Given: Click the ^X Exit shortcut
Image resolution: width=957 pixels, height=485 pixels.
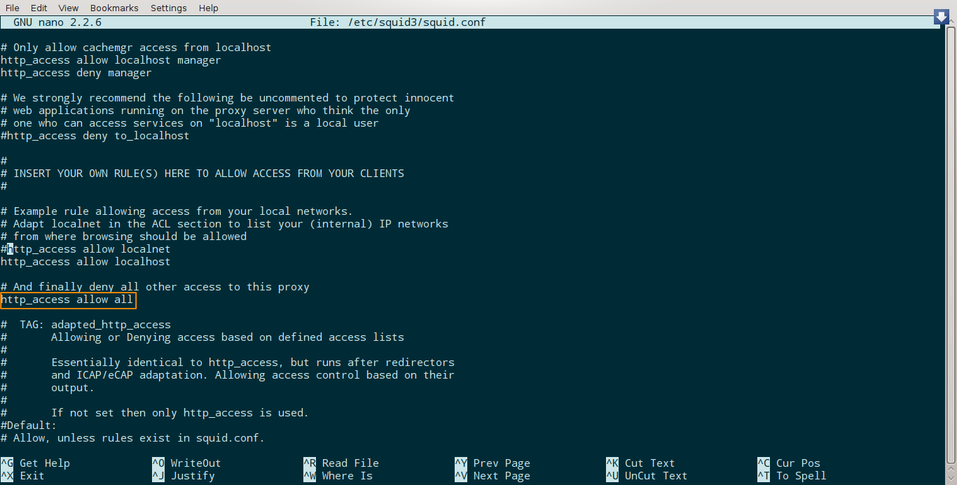Looking at the screenshot, I should [22, 476].
